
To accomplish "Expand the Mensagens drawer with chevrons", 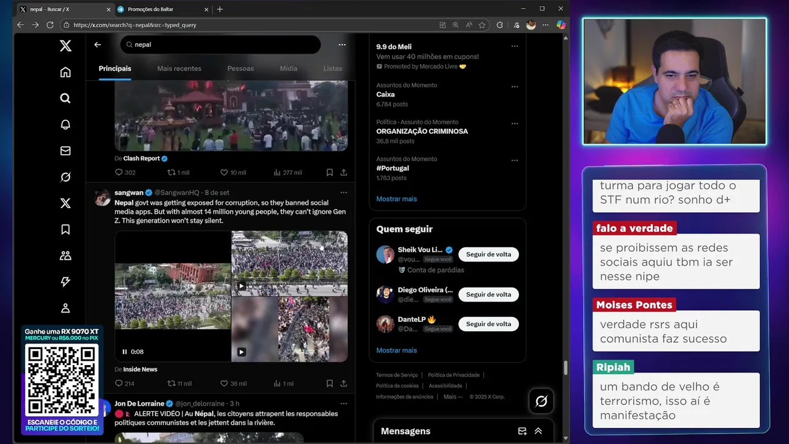I will (538, 431).
